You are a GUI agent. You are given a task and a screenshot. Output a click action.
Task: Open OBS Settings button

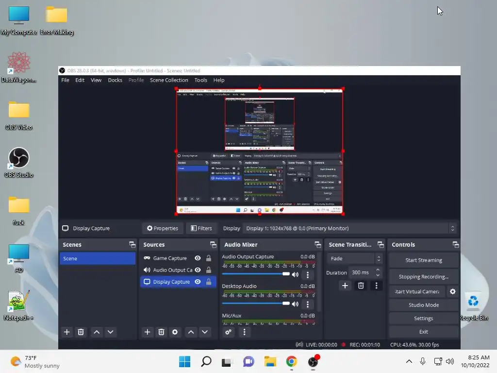(423, 318)
